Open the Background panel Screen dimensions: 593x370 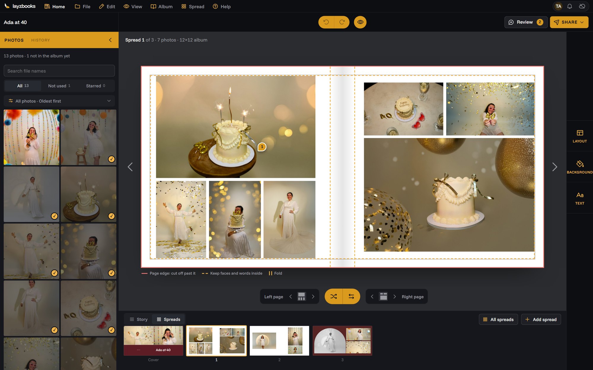(580, 167)
